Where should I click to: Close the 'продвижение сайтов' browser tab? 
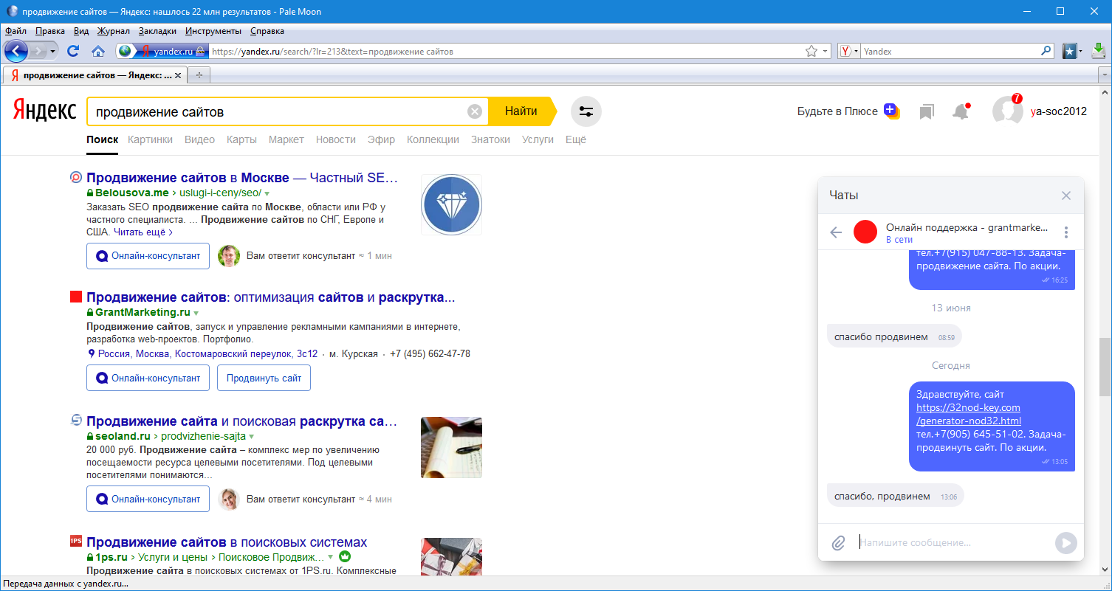179,75
